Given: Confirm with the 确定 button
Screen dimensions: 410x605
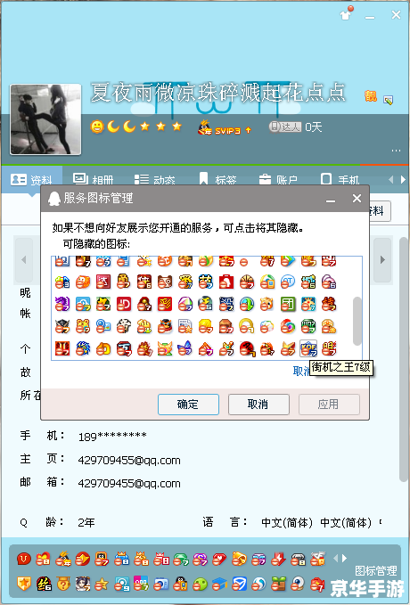Looking at the screenshot, I should click(188, 405).
